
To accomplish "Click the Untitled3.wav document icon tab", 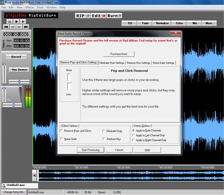I will point(20,185).
